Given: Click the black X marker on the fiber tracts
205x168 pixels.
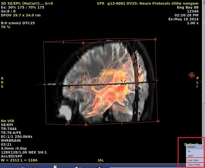Looking at the screenshot, I should click(x=123, y=81).
